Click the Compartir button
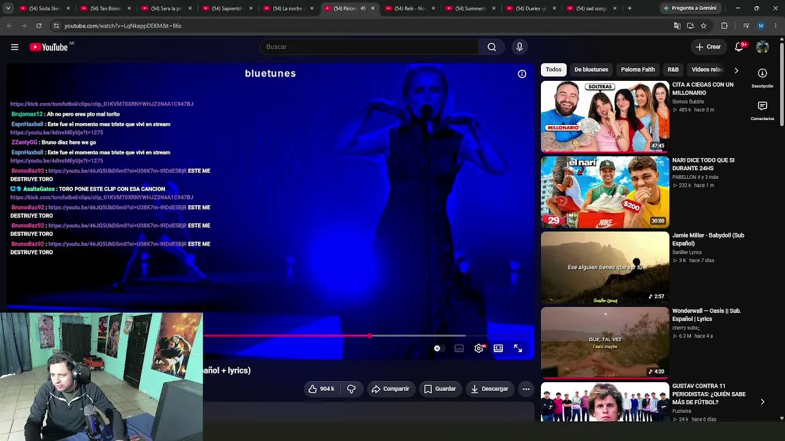 point(391,389)
